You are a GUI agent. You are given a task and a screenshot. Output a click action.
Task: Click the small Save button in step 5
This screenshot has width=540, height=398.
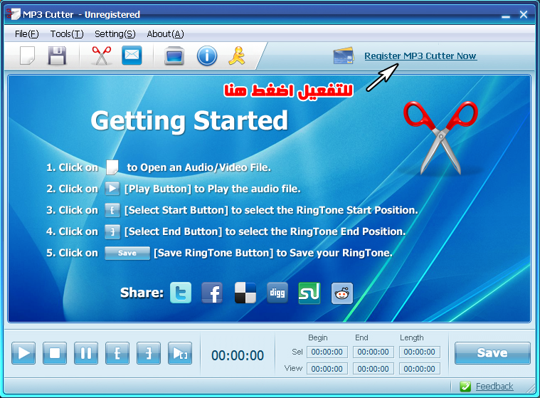[127, 253]
